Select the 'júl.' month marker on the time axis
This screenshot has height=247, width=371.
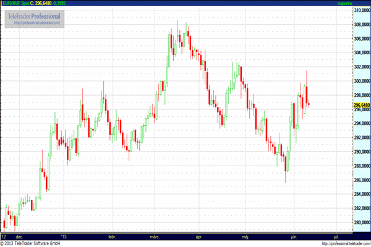point(336,236)
